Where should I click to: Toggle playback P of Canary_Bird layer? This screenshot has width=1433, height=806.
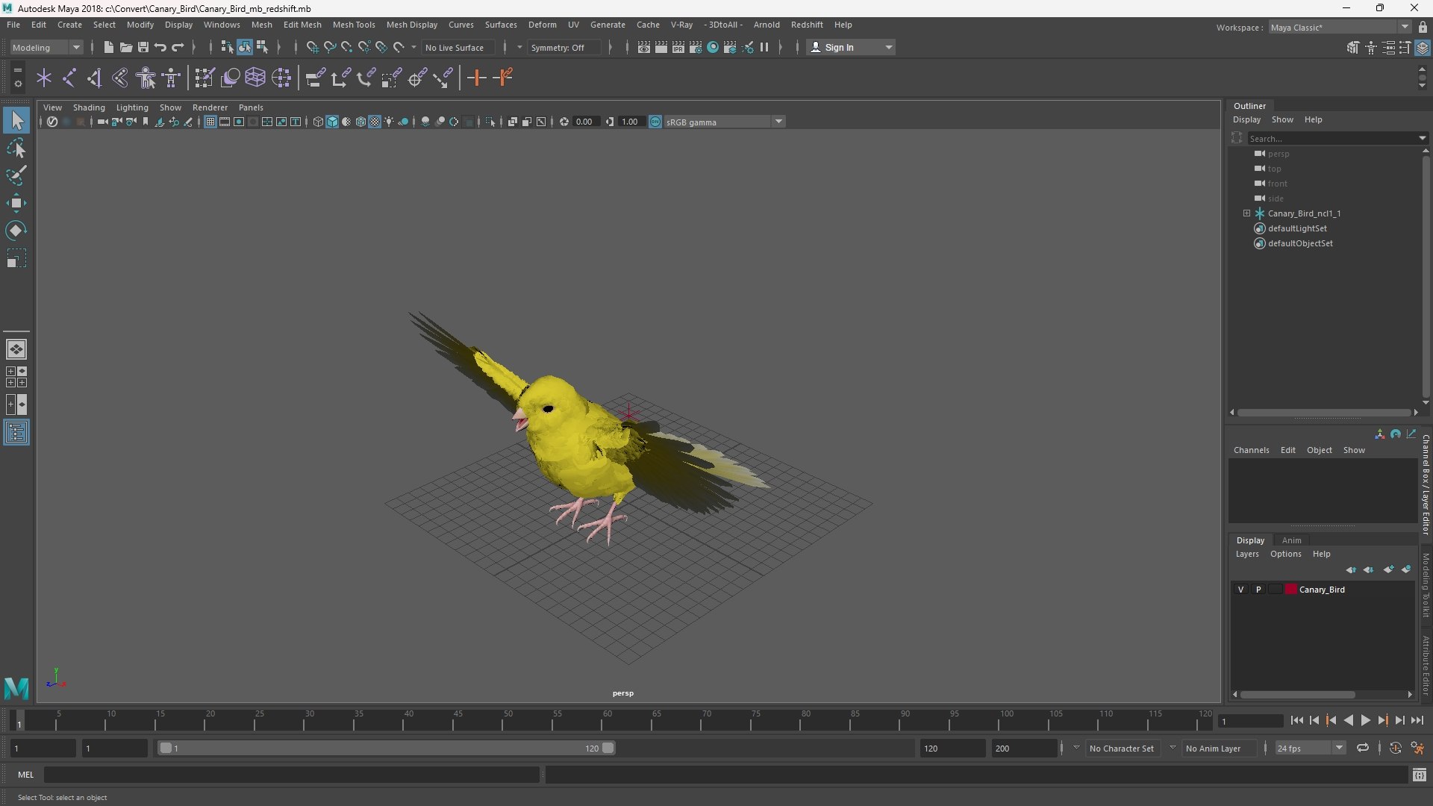pyautogui.click(x=1258, y=590)
